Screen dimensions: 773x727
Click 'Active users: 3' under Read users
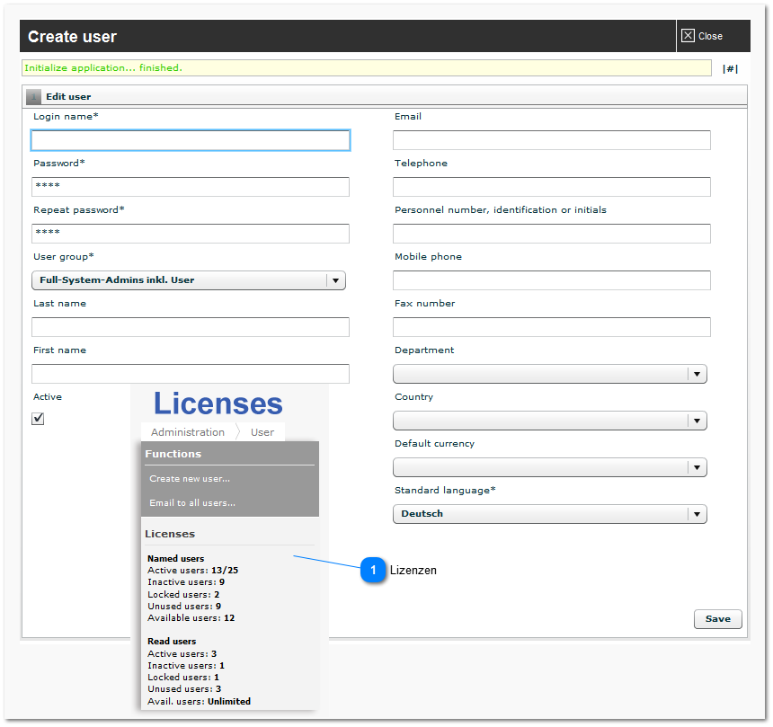pyautogui.click(x=182, y=653)
